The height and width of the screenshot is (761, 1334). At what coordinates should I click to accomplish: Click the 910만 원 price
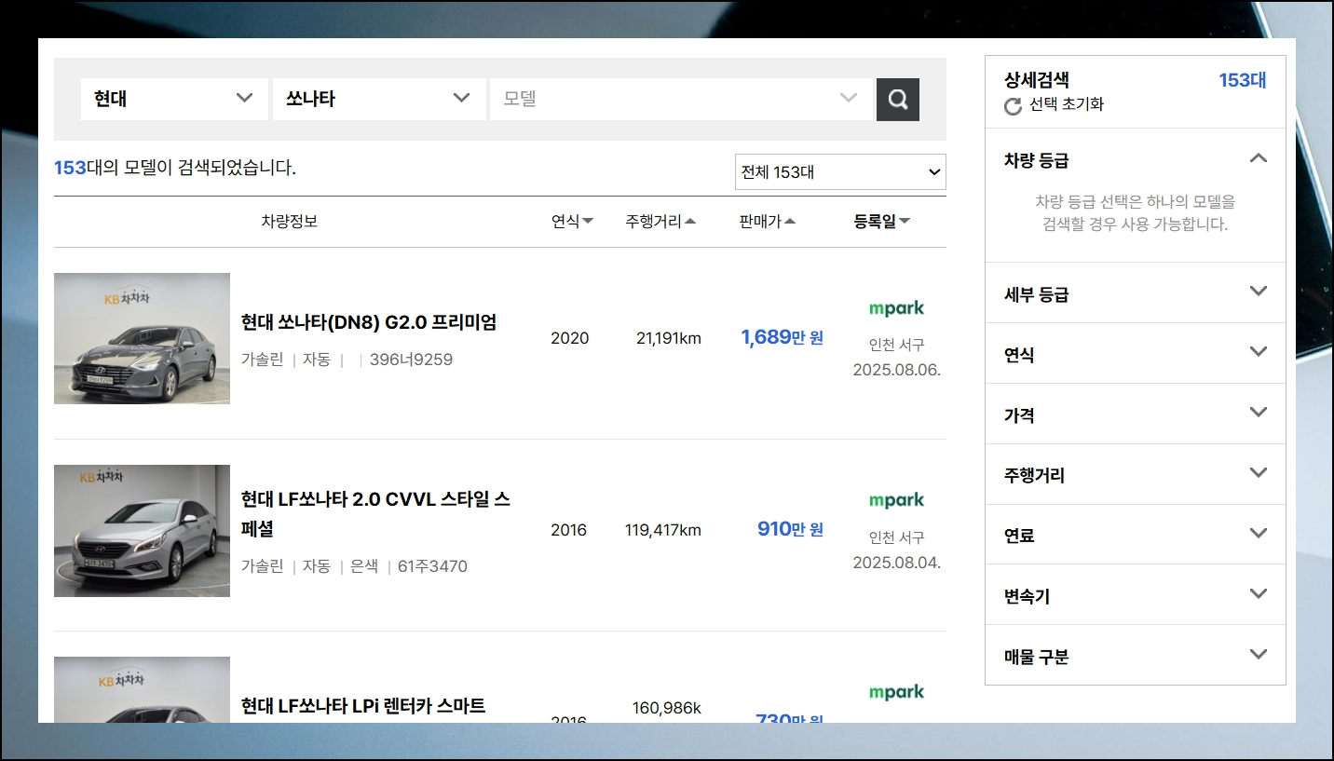(x=790, y=529)
